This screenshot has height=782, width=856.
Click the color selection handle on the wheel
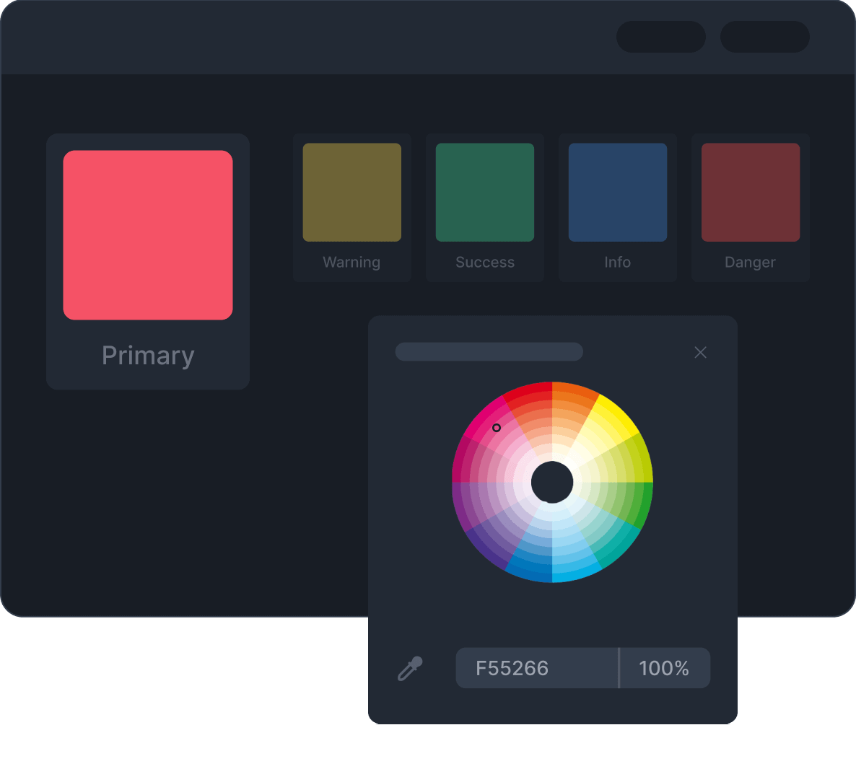point(497,428)
